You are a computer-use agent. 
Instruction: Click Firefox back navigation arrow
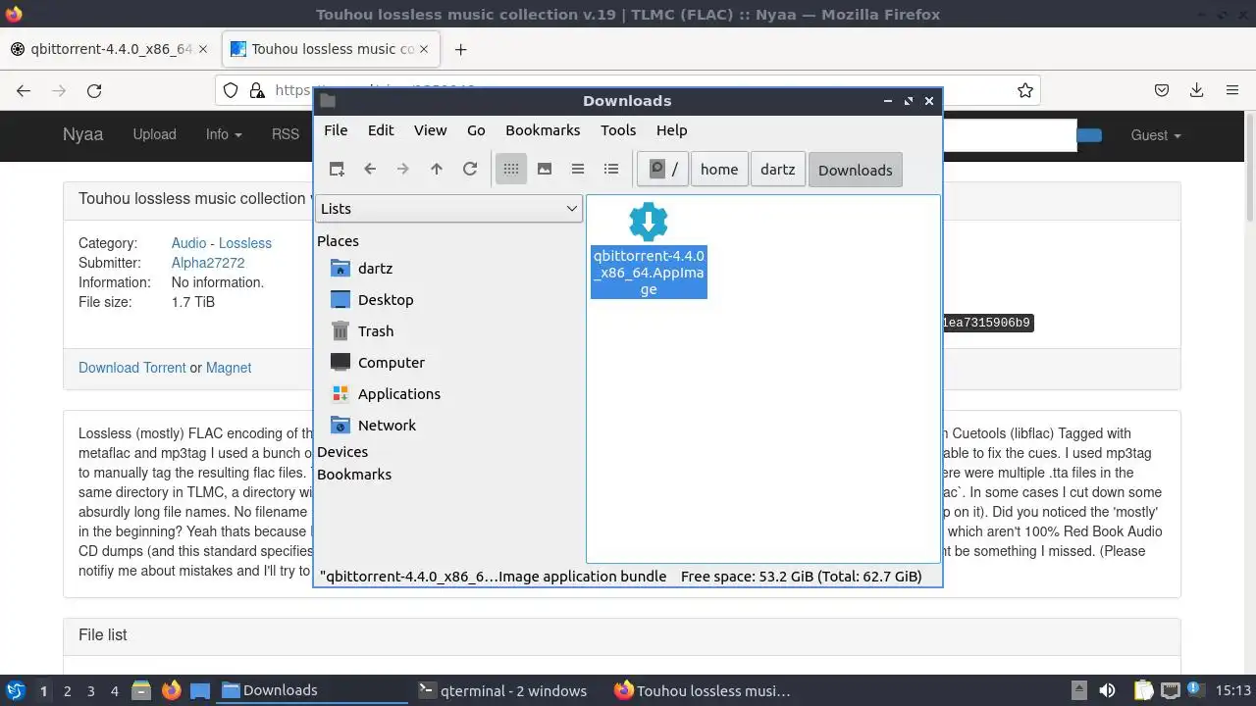[x=24, y=90]
